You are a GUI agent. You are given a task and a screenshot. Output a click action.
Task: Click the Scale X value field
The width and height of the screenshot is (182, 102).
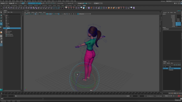tap(178, 23)
